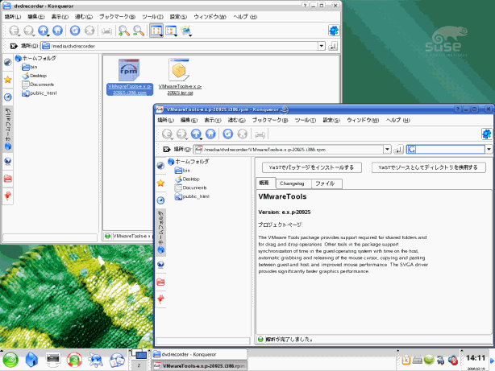Switch to the ファイル tab

(326, 183)
